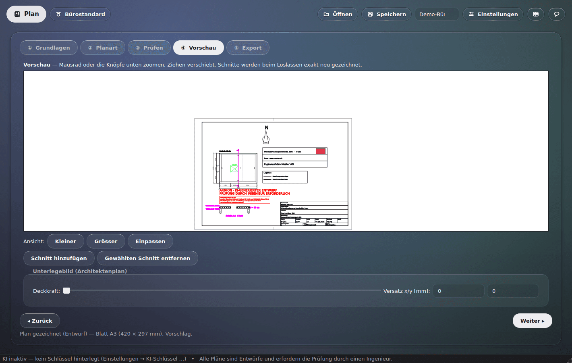
Task: Click the speech bubble chat icon
Action: click(x=557, y=14)
